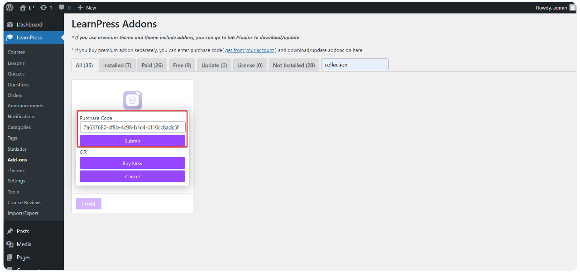Click the admin avatar icon
This screenshot has width=580, height=272.
(x=572, y=8)
